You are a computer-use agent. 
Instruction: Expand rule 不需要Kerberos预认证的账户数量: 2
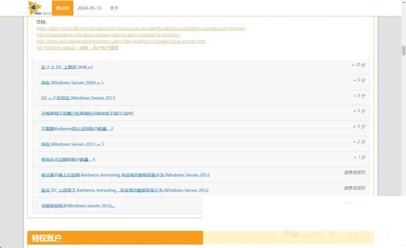pos(77,129)
